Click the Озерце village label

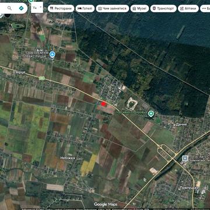[19, 72]
